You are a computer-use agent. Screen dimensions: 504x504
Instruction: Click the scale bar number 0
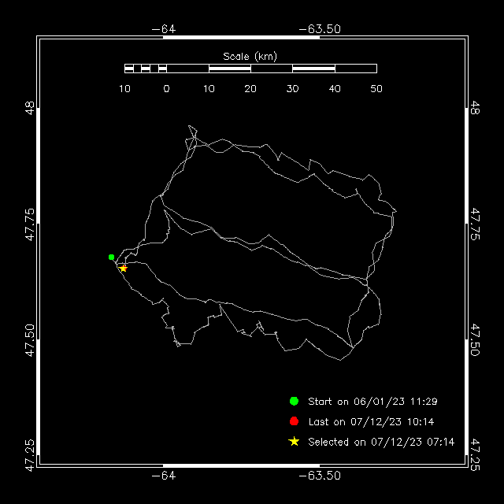point(166,89)
